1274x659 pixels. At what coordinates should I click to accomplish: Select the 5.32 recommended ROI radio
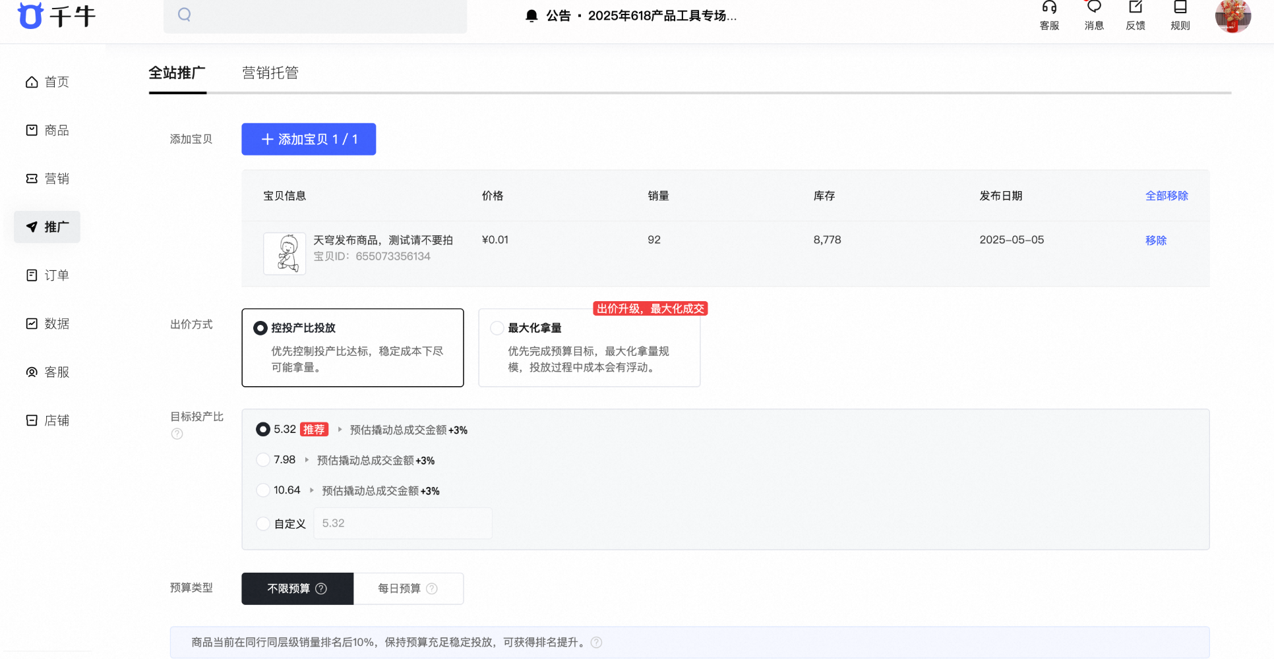pos(263,430)
